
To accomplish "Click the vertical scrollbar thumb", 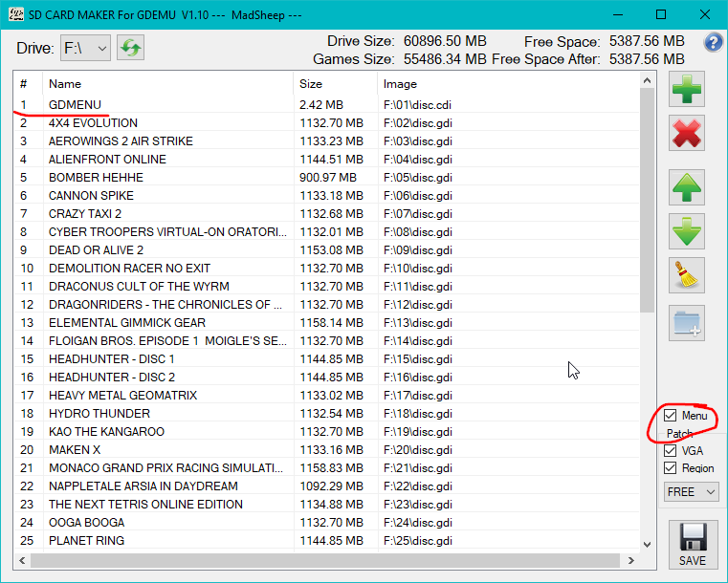I will click(647, 201).
